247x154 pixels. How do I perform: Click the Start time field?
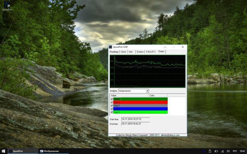click(135, 119)
